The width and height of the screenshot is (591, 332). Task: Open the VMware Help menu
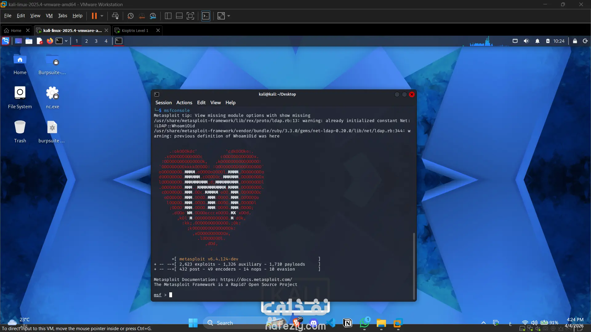(x=77, y=16)
